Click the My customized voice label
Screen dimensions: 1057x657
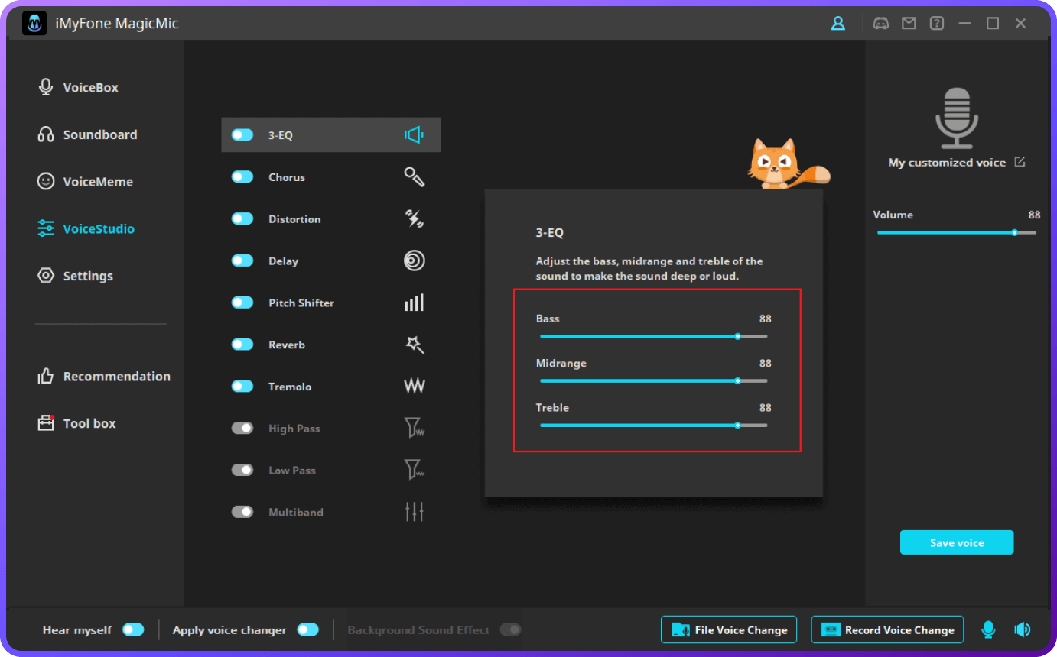(x=947, y=163)
